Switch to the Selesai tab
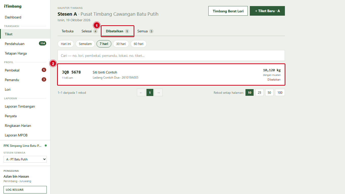Image resolution: width=345 pixels, height=194 pixels. (89, 31)
